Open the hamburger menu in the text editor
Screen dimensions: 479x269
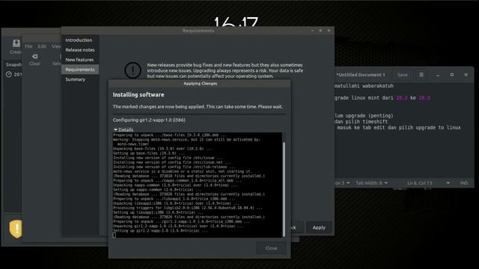tap(421, 75)
